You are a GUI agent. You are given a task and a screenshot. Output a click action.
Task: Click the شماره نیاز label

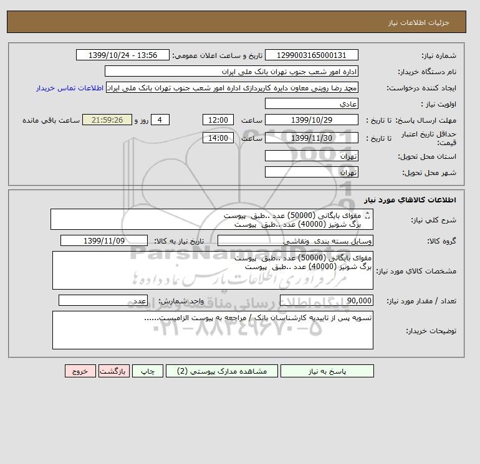click(439, 55)
